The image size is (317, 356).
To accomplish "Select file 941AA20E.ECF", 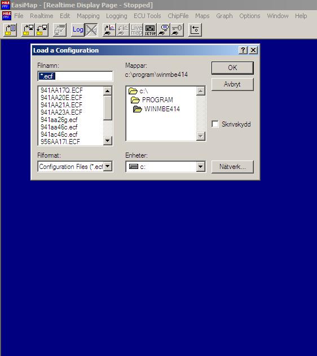I will tap(61, 98).
